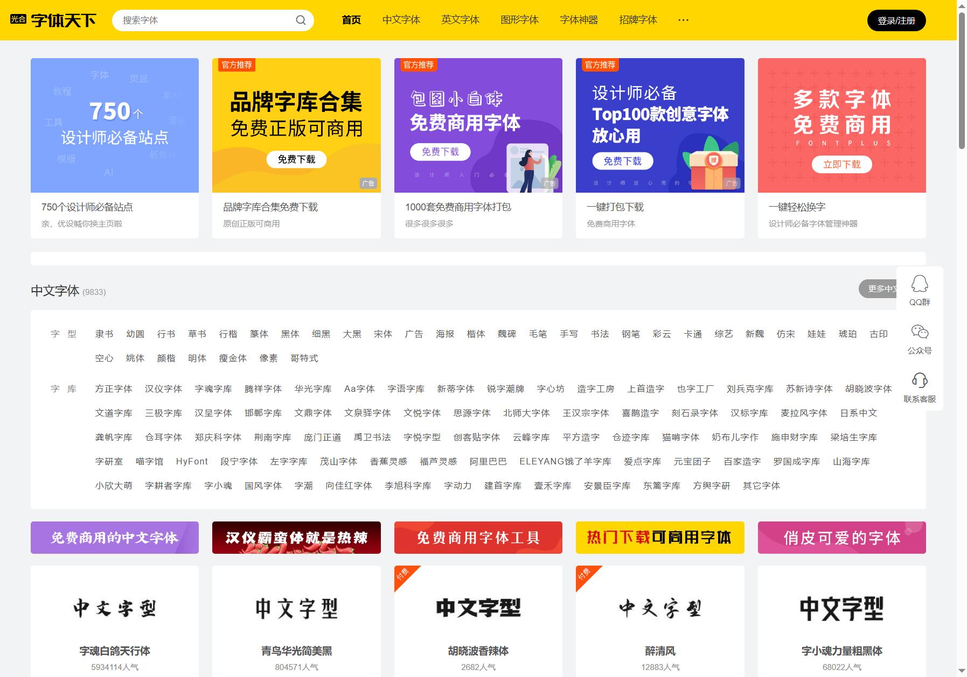Open the 汉仪字体 foundry link
This screenshot has height=677, width=967.
(163, 389)
